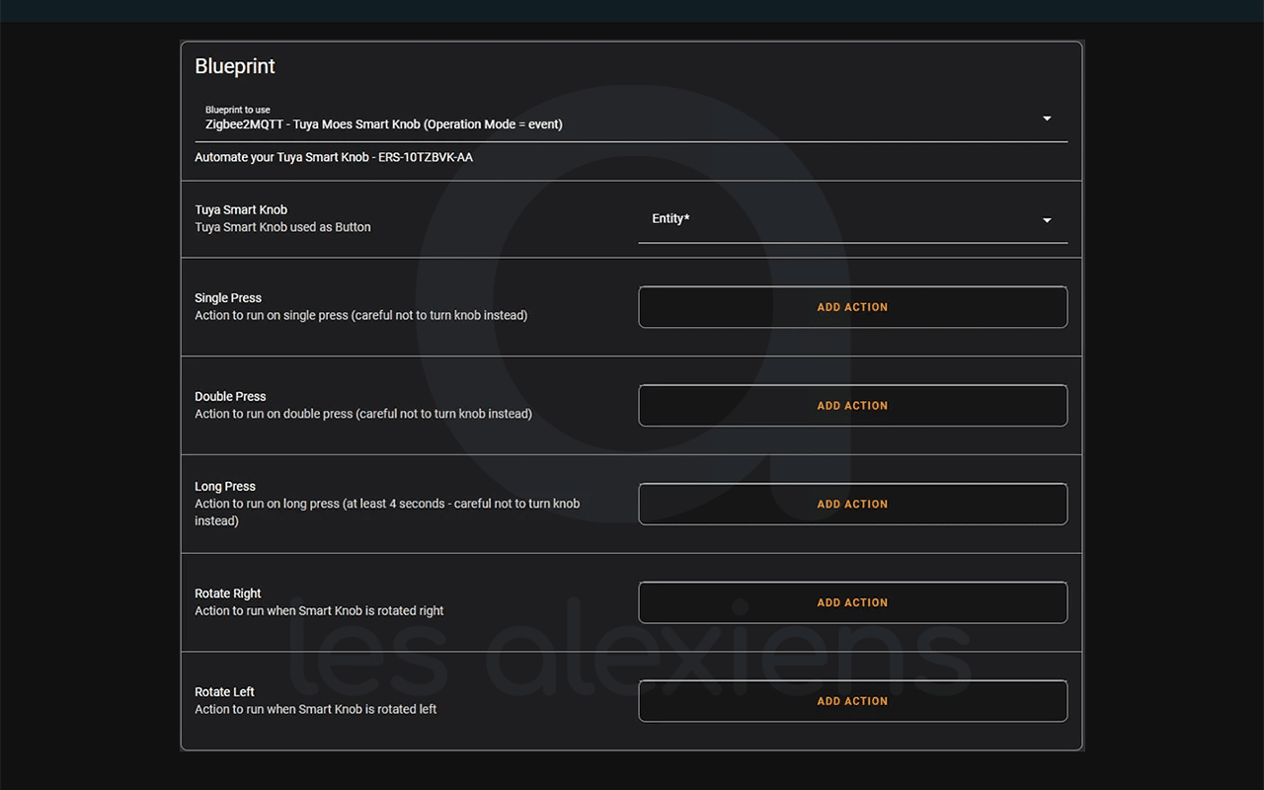The width and height of the screenshot is (1264, 790).
Task: Click the 'Smart Knob is rotated left' description
Action: tap(316, 709)
